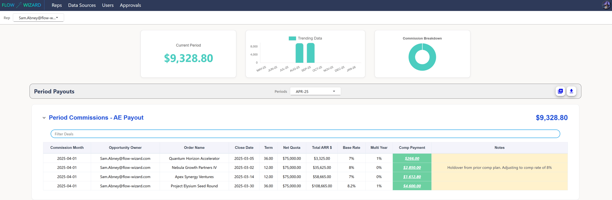Click the AUG-25 trending bar

(299, 53)
